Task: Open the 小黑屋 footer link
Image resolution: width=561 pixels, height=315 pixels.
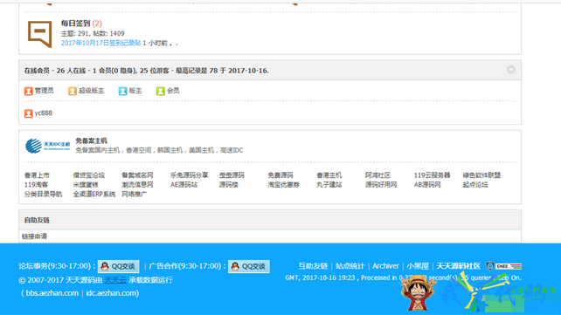Action: (418, 266)
